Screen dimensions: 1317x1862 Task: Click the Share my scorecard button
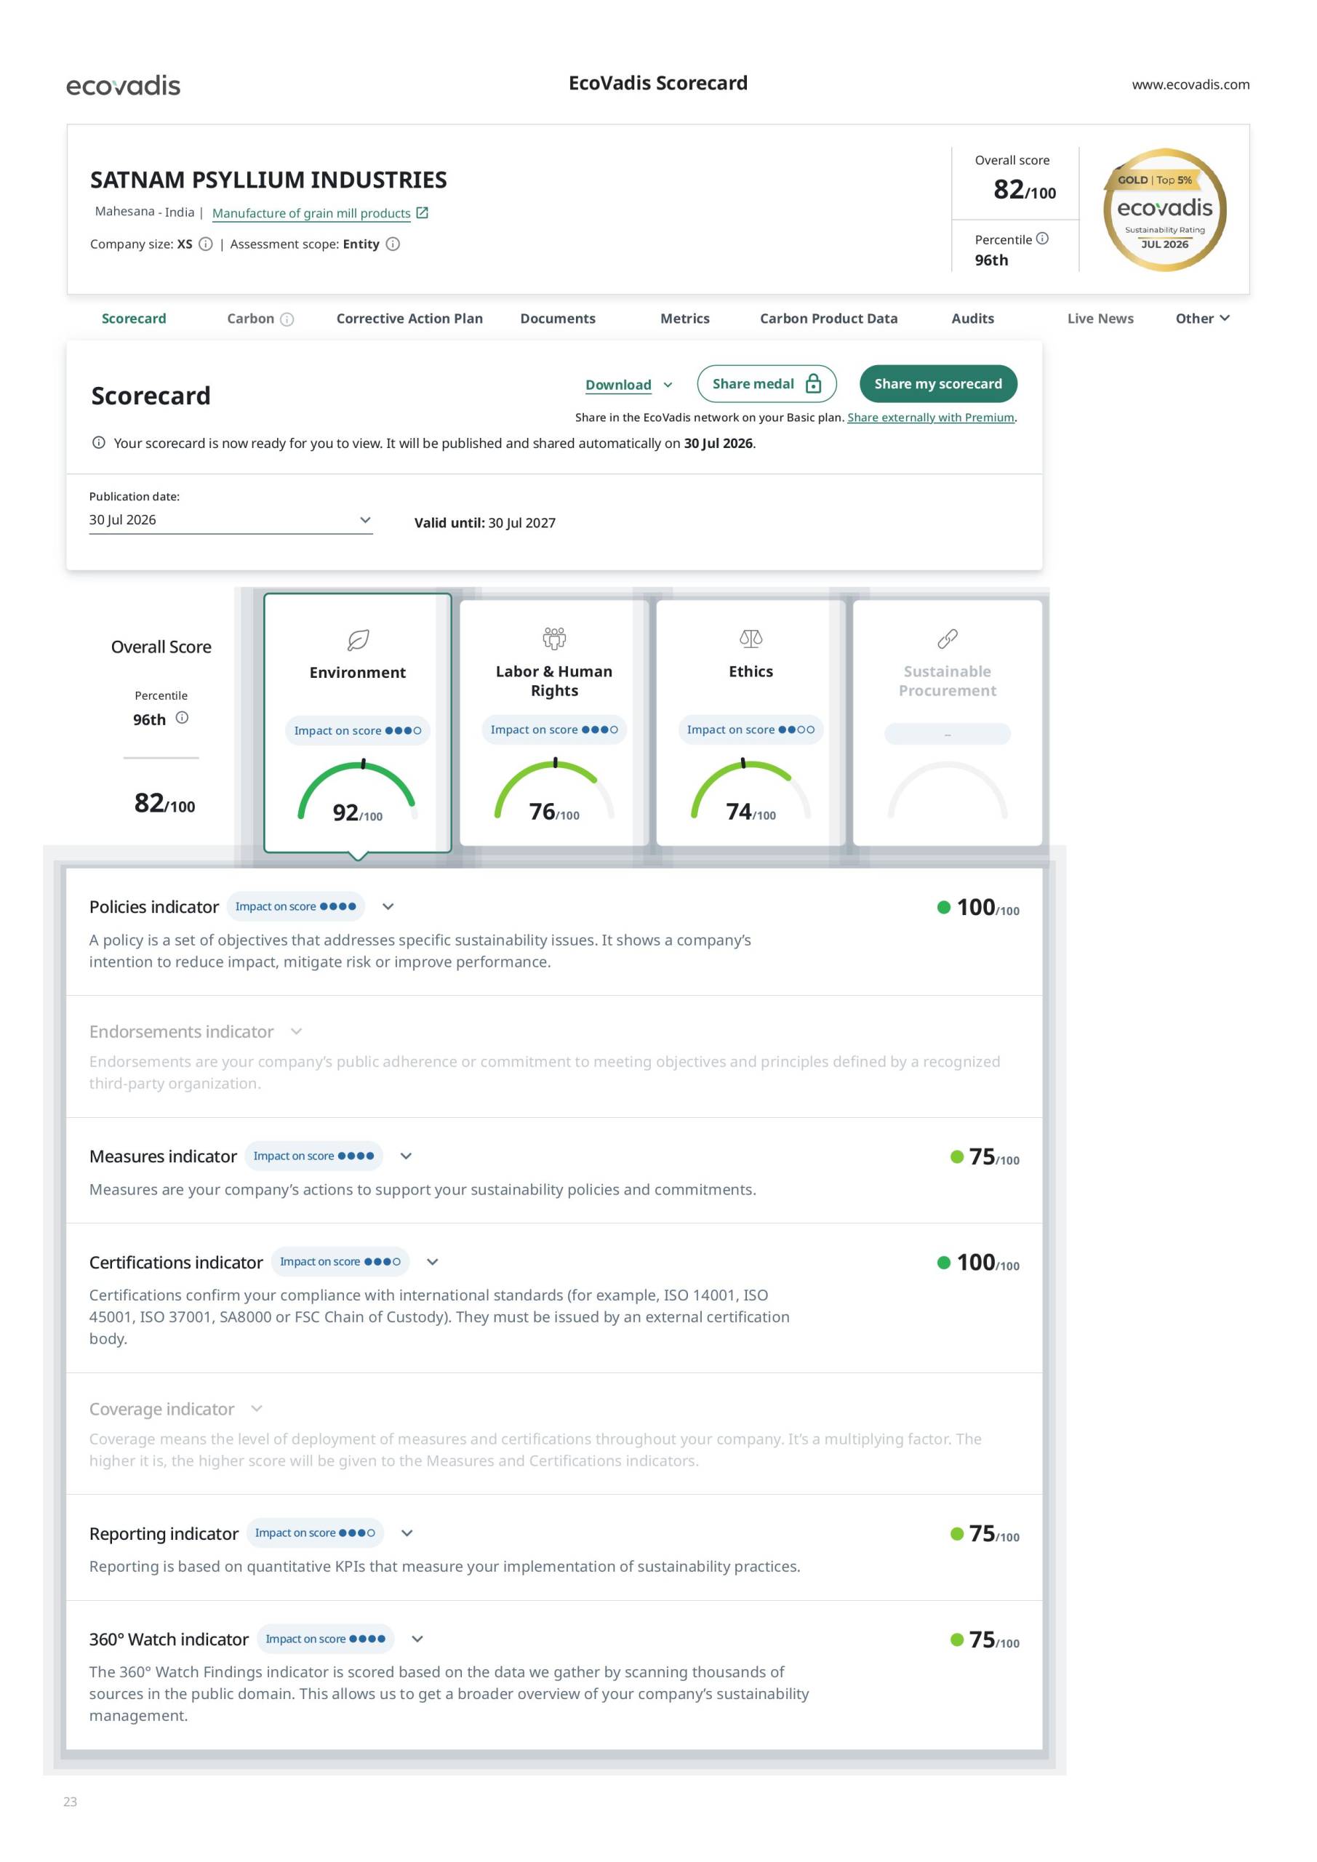pos(938,383)
